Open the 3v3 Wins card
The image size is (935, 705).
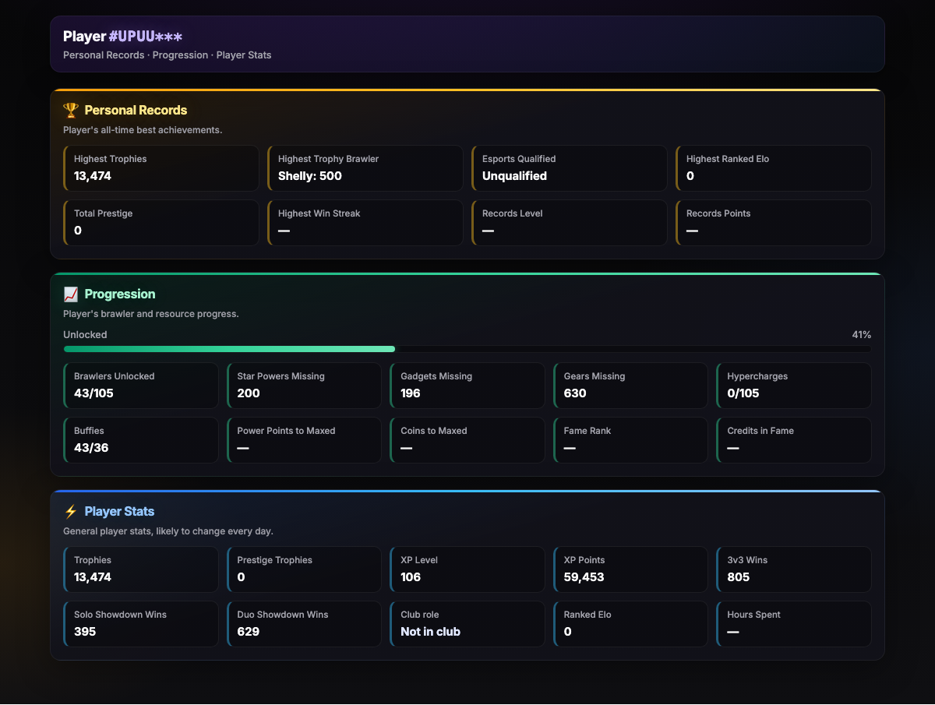794,569
